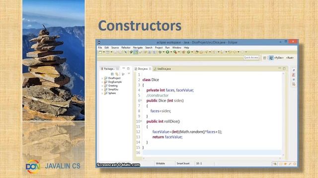Select the Sphere project

(x=110, y=93)
